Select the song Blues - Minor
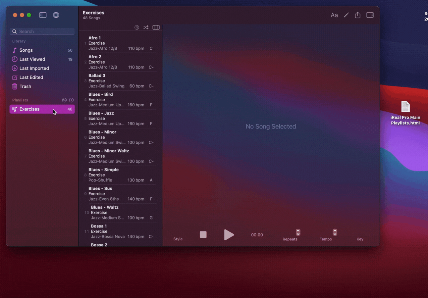This screenshot has width=428, height=298. pyautogui.click(x=120, y=137)
